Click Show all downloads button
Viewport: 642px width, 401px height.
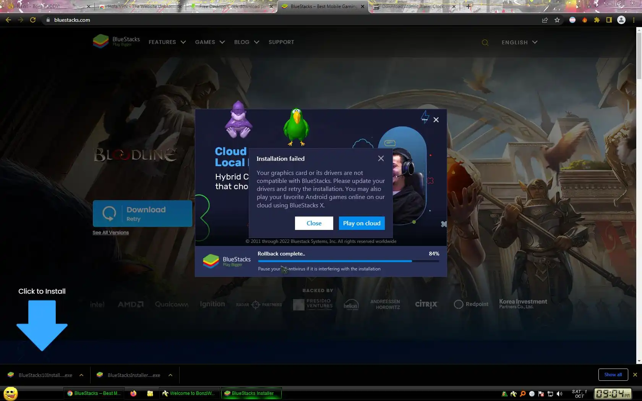pyautogui.click(x=613, y=375)
